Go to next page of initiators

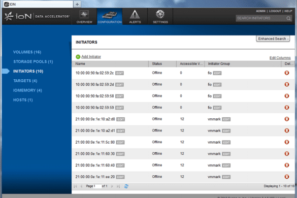112,186
